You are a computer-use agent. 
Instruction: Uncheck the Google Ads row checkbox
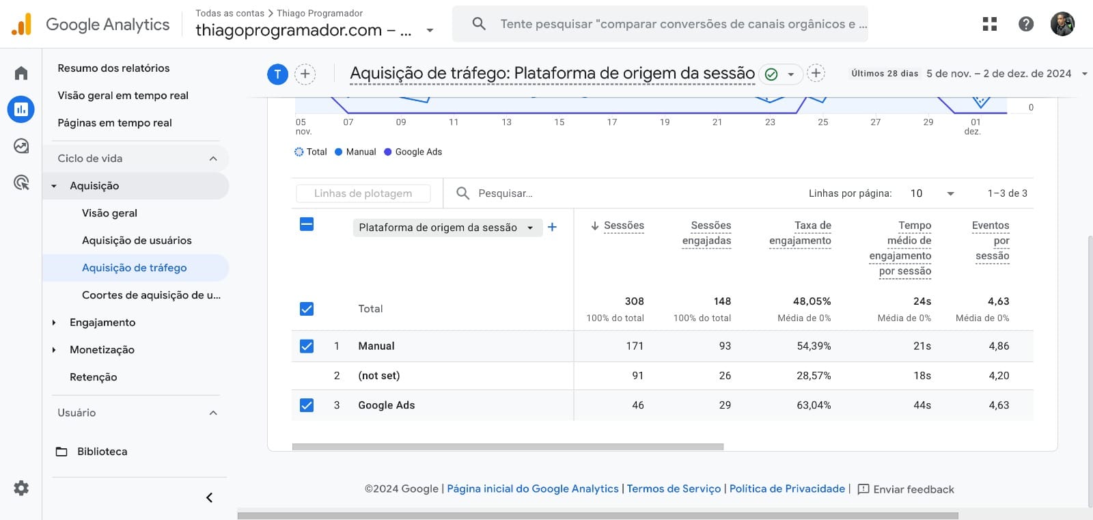(x=307, y=405)
